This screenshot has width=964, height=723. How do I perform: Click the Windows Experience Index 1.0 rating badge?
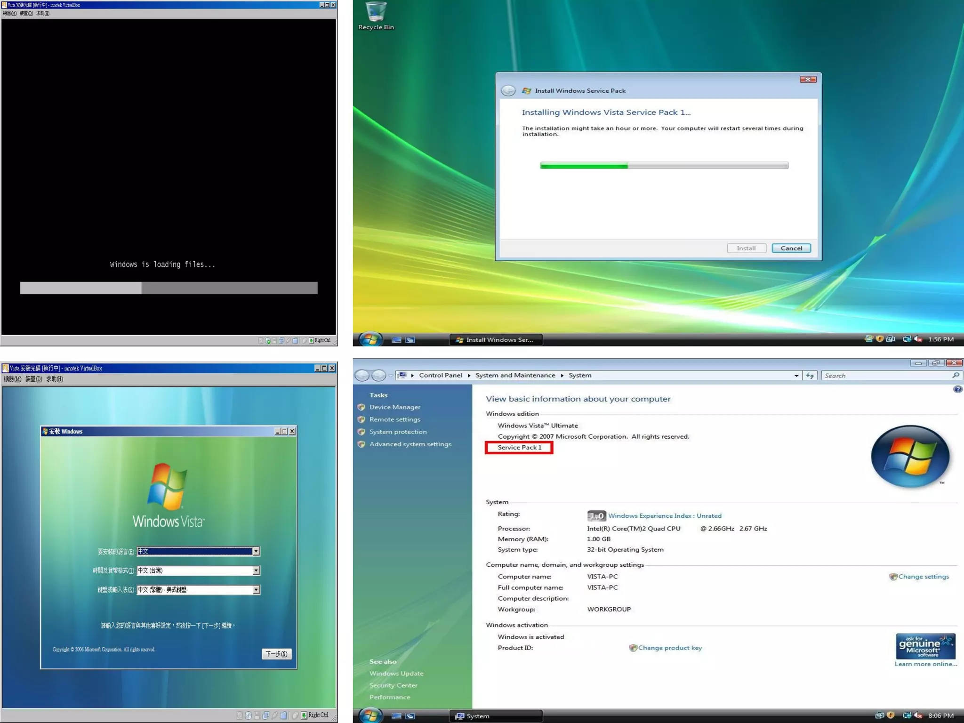coord(596,516)
